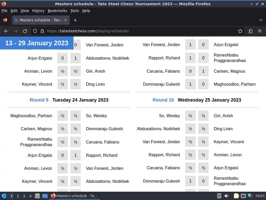The width and height of the screenshot is (266, 200).
Task: Expand the list all tabs chevron
Action: 261,20
